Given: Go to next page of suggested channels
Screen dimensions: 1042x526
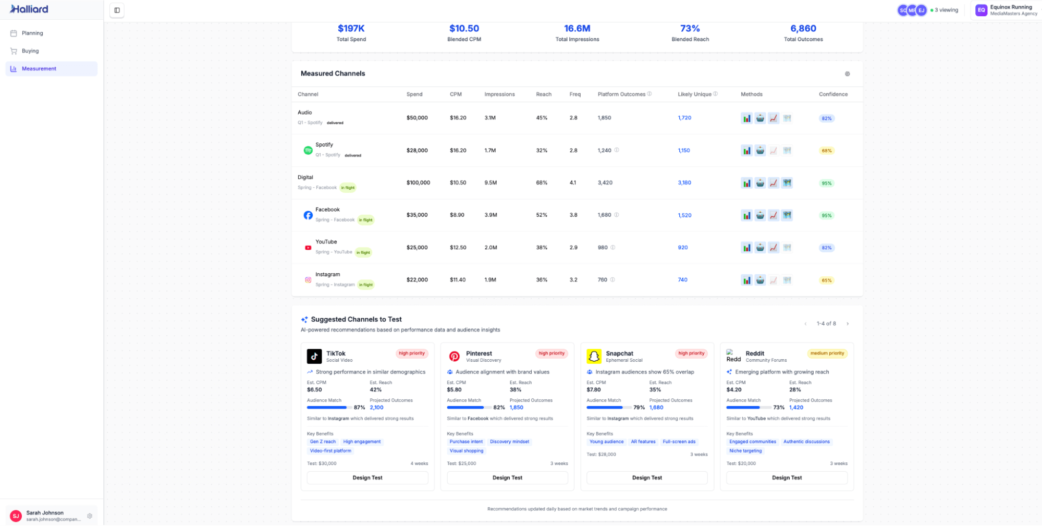Looking at the screenshot, I should click(848, 324).
